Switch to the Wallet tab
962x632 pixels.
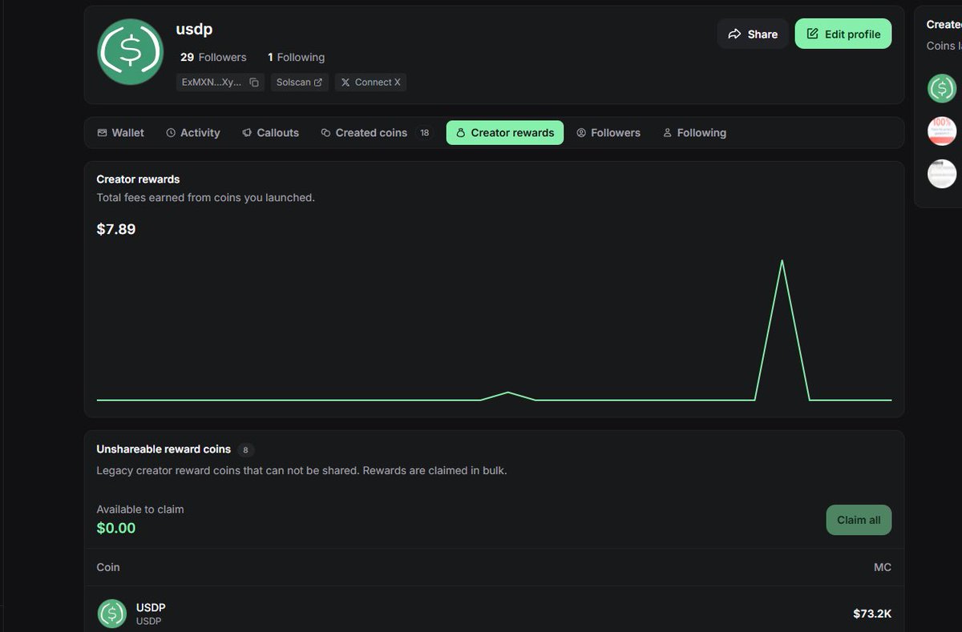tap(120, 133)
